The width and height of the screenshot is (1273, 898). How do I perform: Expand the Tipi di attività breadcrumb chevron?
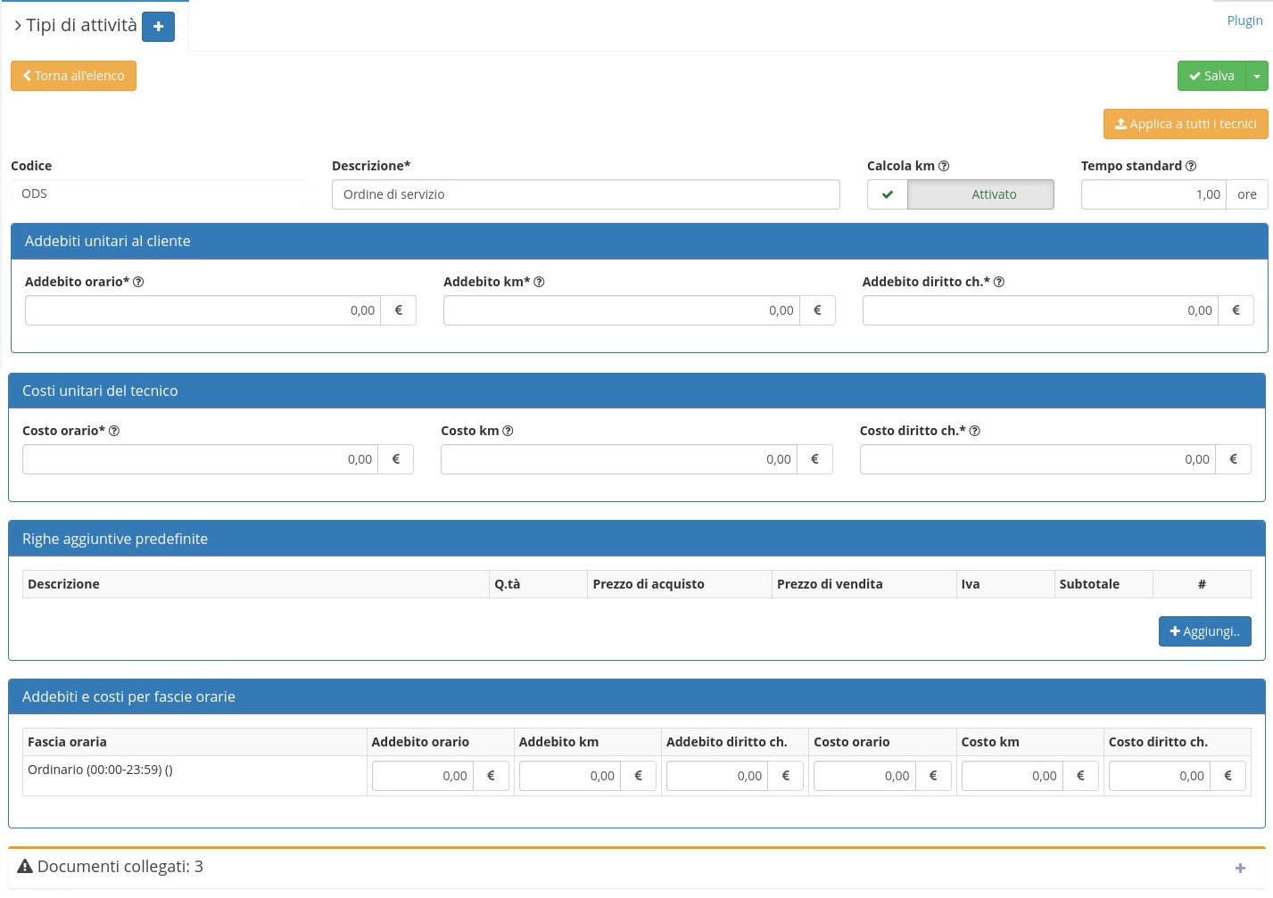click(18, 26)
